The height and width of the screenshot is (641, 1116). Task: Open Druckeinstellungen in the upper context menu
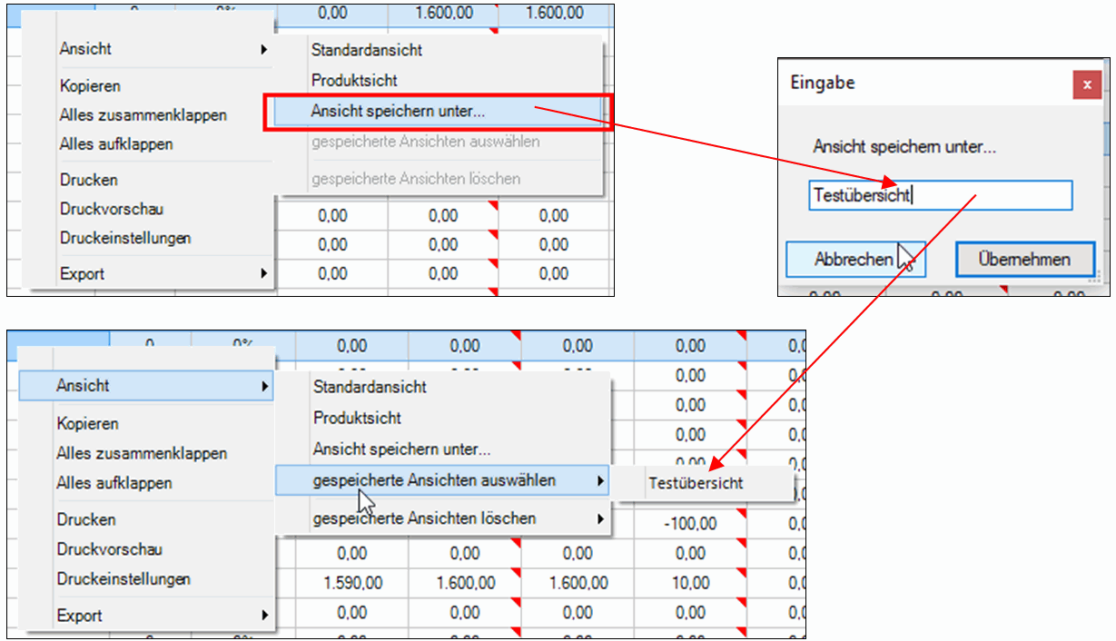coord(125,239)
